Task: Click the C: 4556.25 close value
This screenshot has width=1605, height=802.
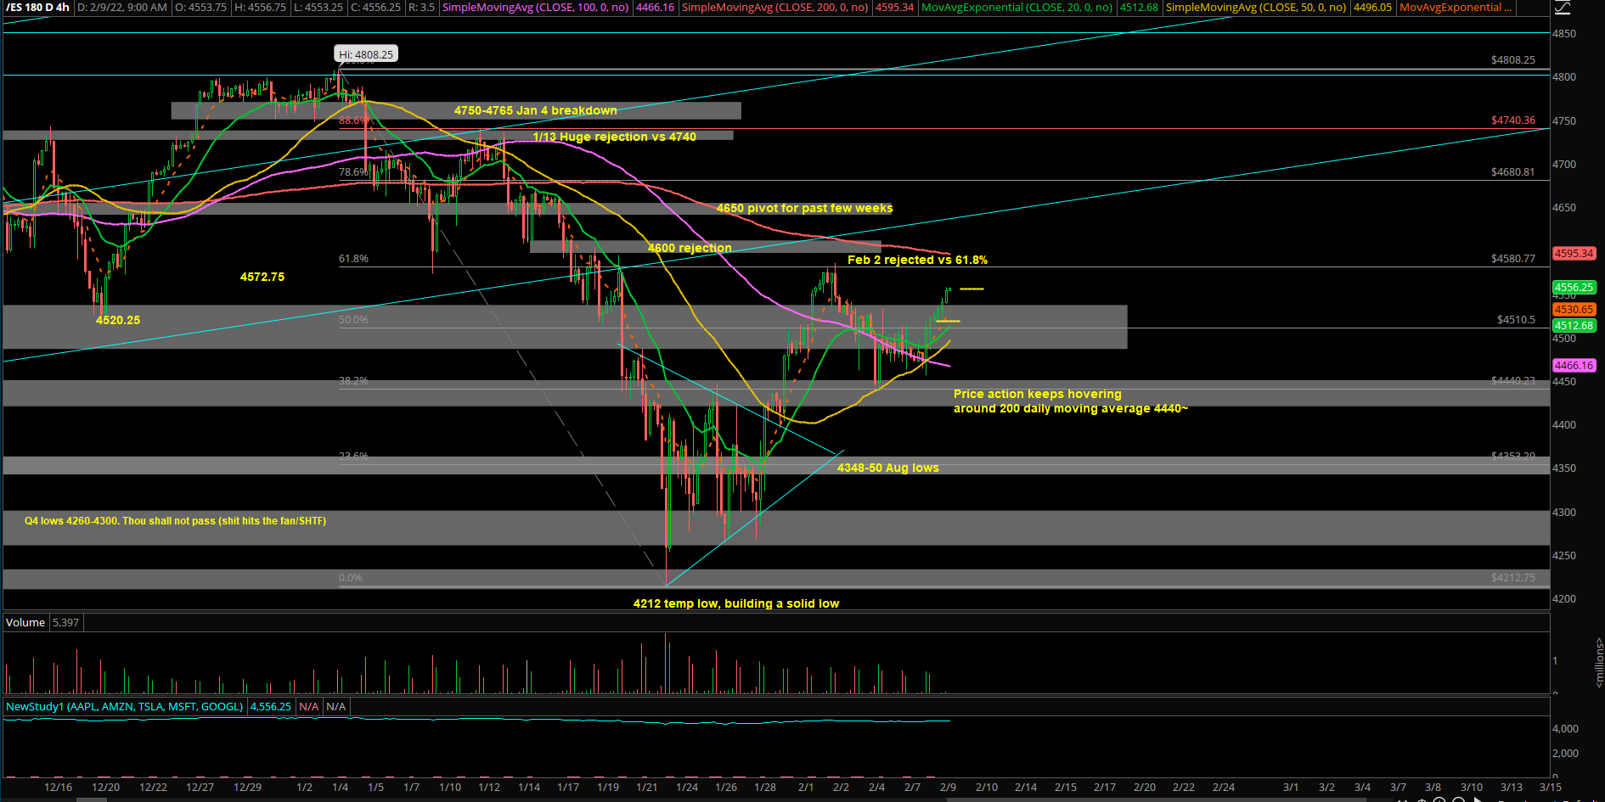Action: 375,8
